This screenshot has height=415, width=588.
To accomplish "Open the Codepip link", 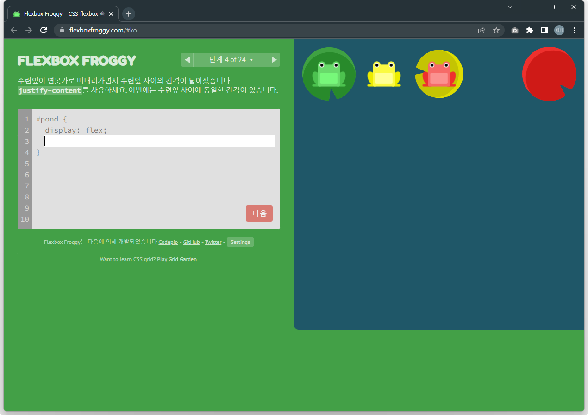I will tap(168, 242).
